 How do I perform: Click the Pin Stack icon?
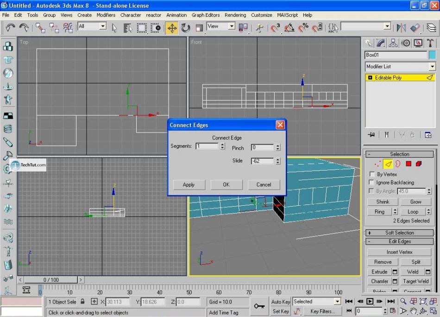click(x=371, y=135)
